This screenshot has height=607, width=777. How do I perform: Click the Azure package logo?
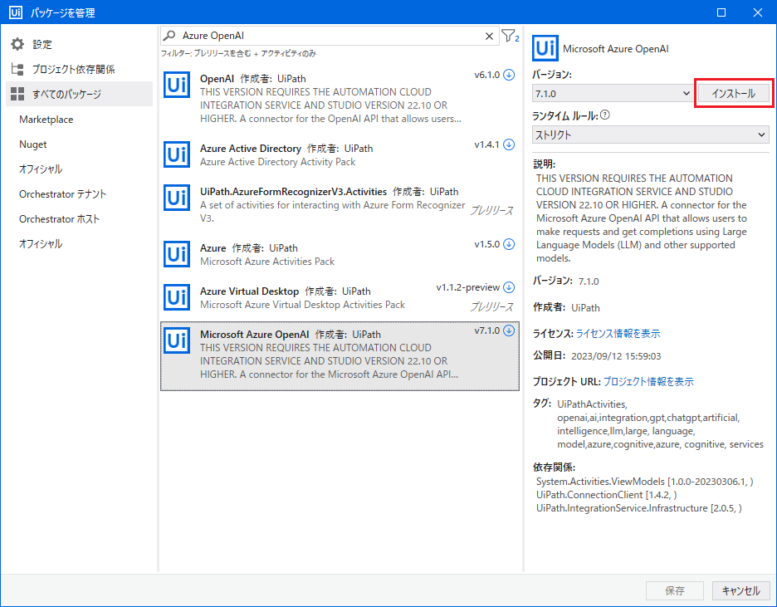point(177,255)
